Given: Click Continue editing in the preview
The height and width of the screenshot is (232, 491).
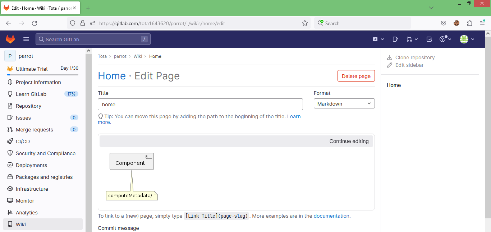Looking at the screenshot, I should pyautogui.click(x=349, y=141).
